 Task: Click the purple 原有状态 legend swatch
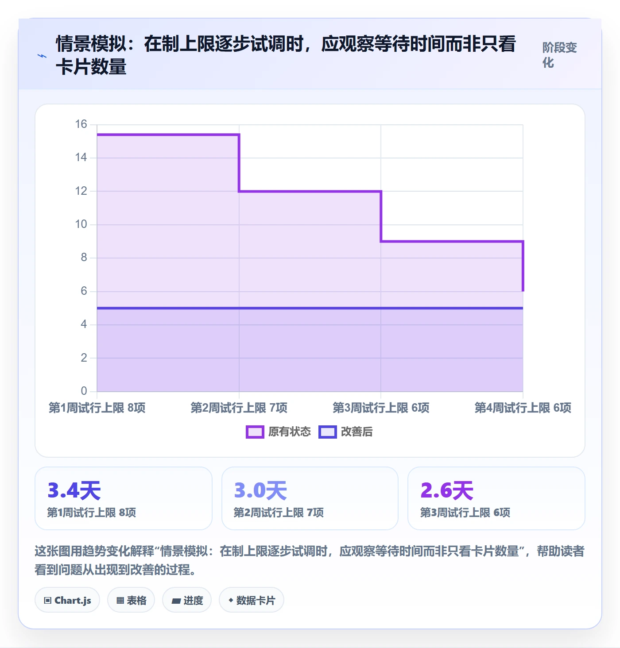coord(255,432)
